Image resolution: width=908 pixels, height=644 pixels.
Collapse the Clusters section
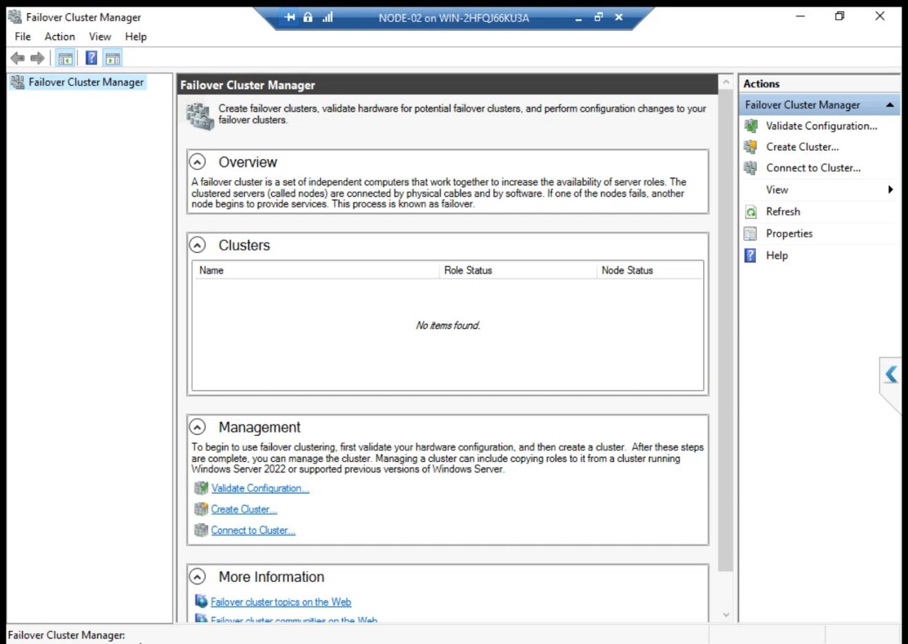click(x=198, y=245)
